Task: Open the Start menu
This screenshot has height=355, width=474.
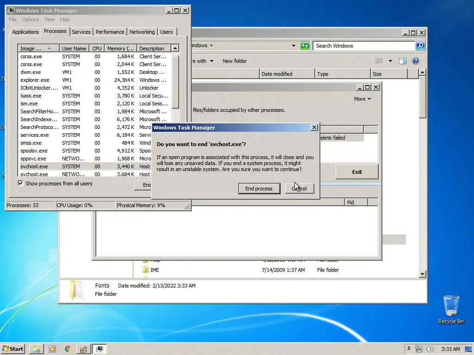Action: coord(13,349)
